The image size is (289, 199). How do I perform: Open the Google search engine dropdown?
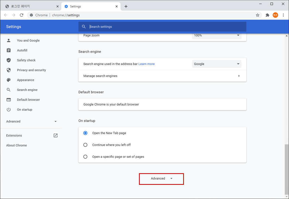click(216, 64)
